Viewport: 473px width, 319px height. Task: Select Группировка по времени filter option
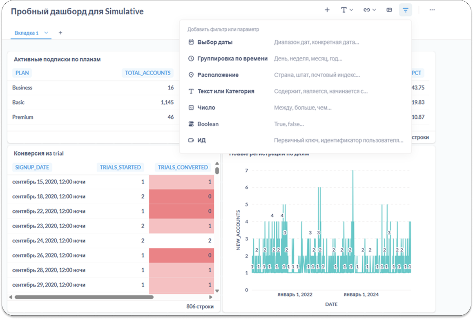232,58
